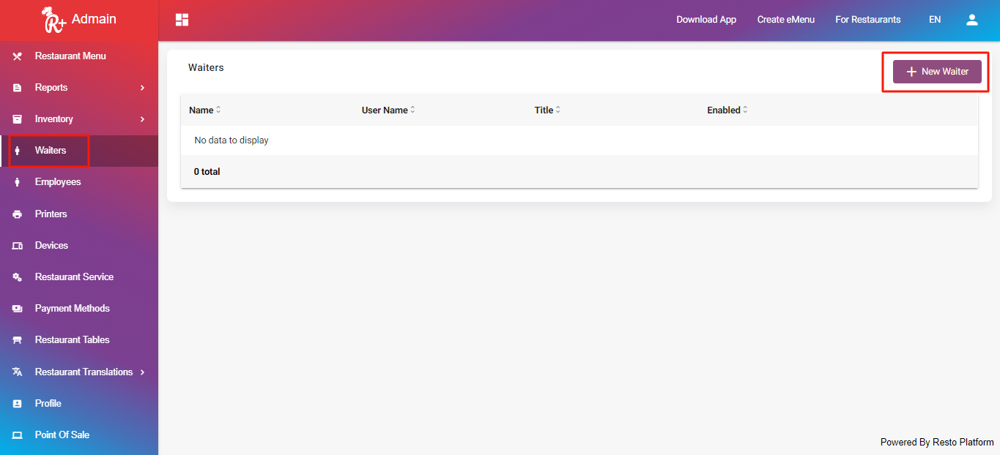Click the Restaurant Tables icon
The width and height of the screenshot is (1000, 455).
tap(18, 340)
